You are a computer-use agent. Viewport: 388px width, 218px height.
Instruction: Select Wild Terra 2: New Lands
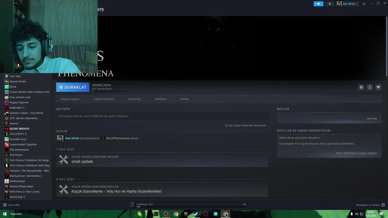[x=25, y=192]
